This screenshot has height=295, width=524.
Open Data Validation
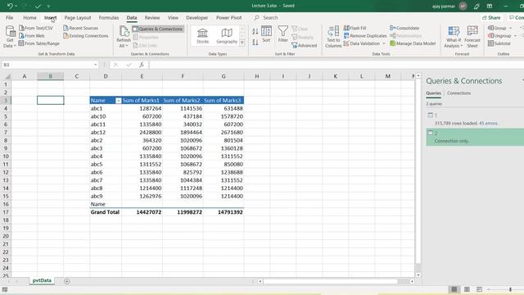click(x=362, y=43)
